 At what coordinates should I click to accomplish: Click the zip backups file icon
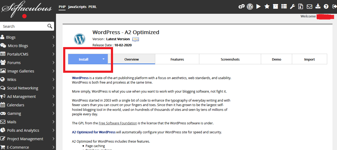click(x=301, y=7)
